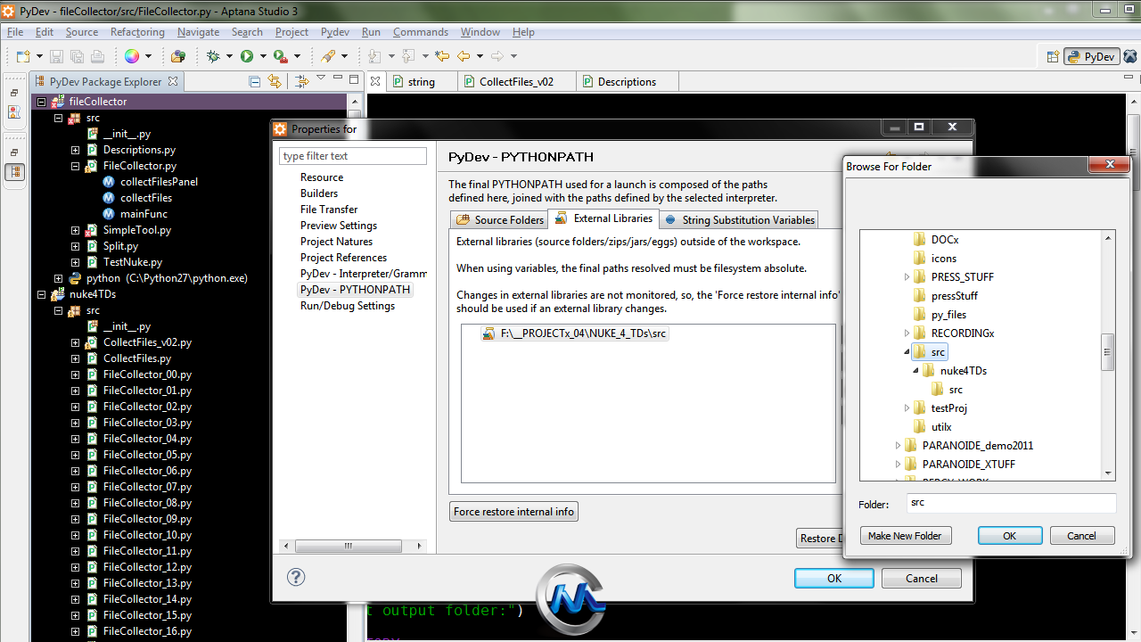Screen dimensions: 1141x642
Task: Click the type filter text field
Action: pos(353,156)
